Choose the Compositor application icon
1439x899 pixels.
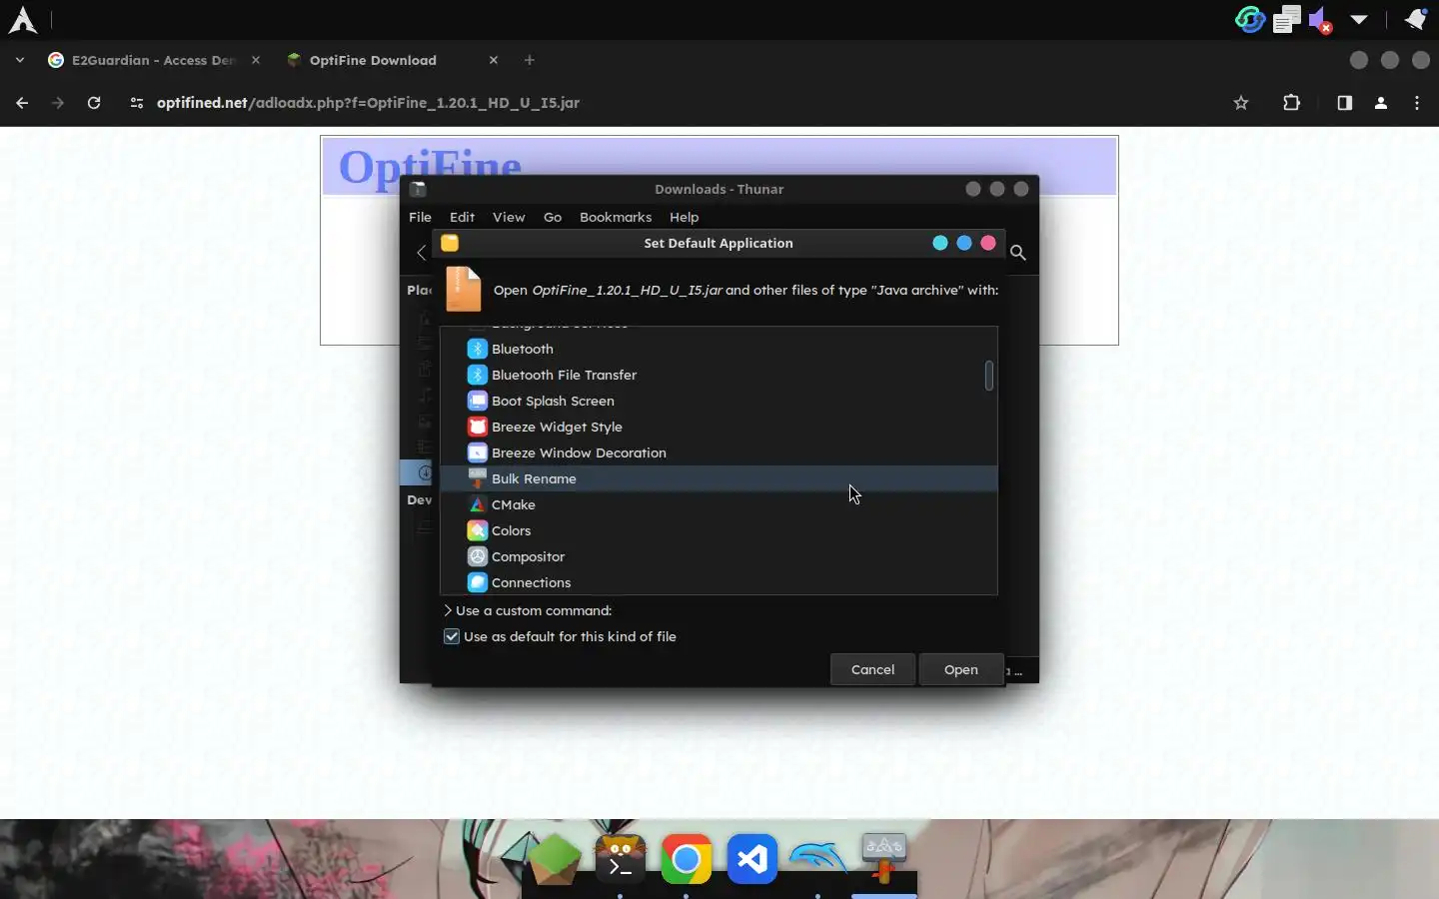point(478,556)
